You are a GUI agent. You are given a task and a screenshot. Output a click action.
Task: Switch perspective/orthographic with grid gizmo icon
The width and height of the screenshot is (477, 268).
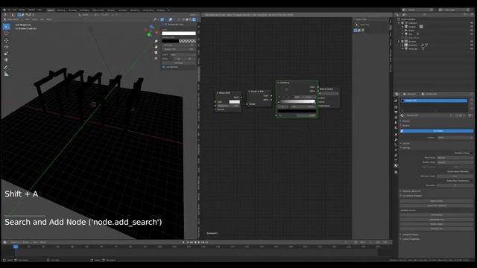pyautogui.click(x=156, y=58)
